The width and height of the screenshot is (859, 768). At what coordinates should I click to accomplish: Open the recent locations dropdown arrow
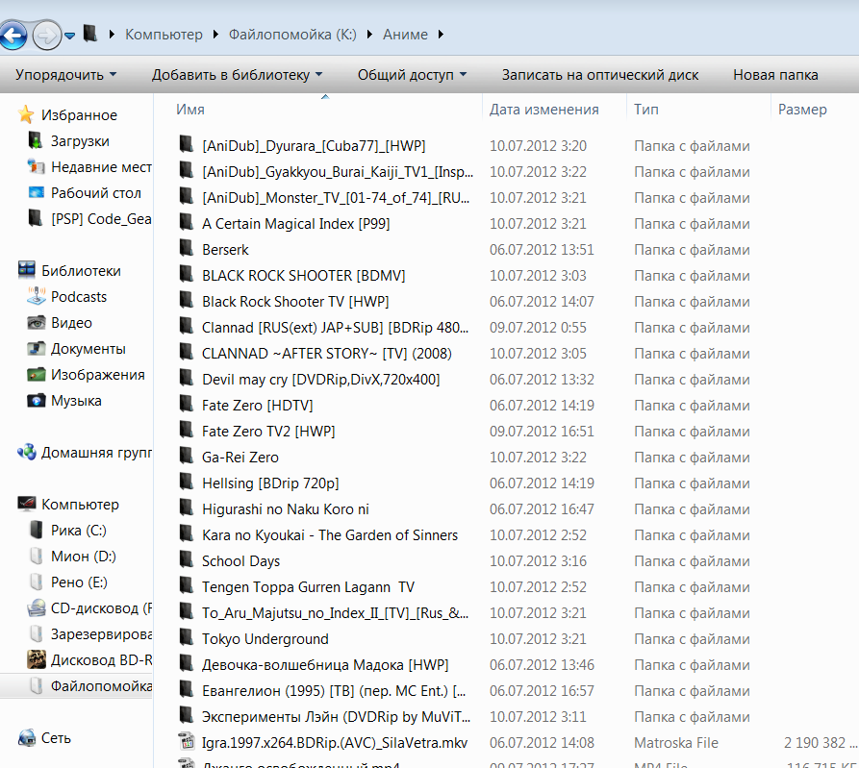coord(69,37)
